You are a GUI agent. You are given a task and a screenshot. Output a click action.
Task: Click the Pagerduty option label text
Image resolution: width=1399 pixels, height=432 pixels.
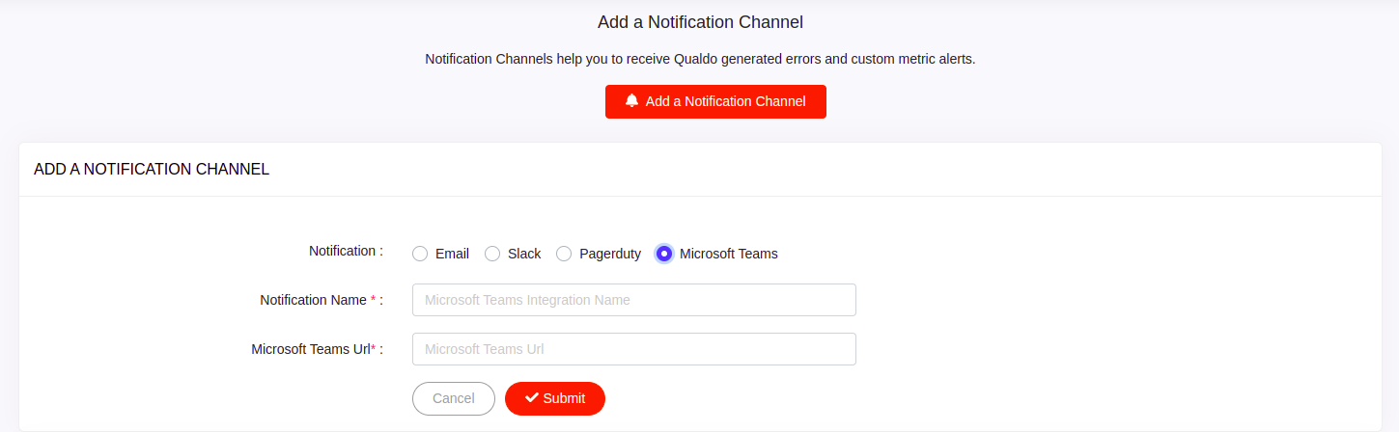(x=609, y=254)
